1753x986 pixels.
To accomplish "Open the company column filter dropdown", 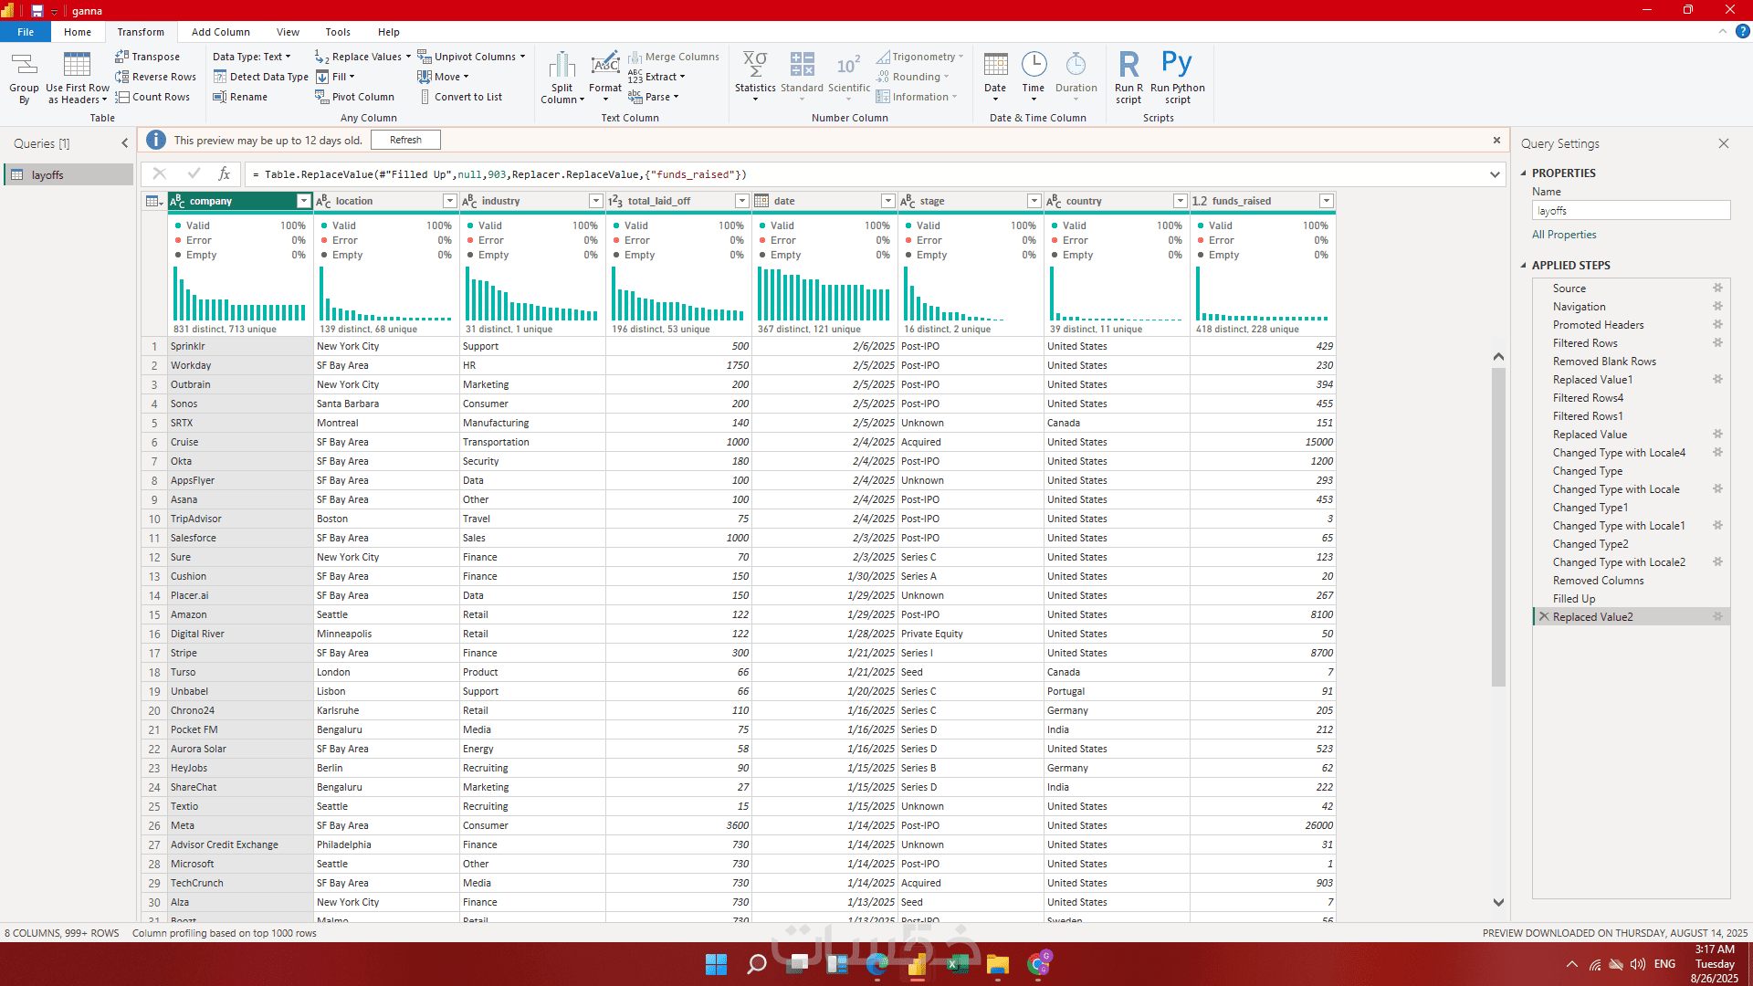I will (x=304, y=201).
